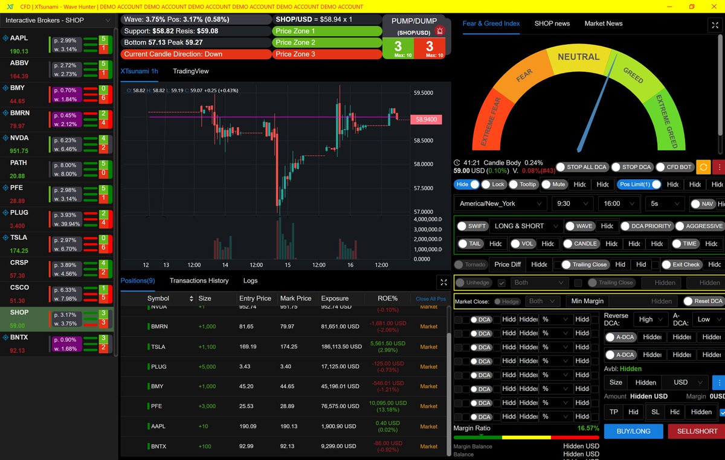Click Market link in the PFE row
The width and height of the screenshot is (725, 460).
coord(429,406)
